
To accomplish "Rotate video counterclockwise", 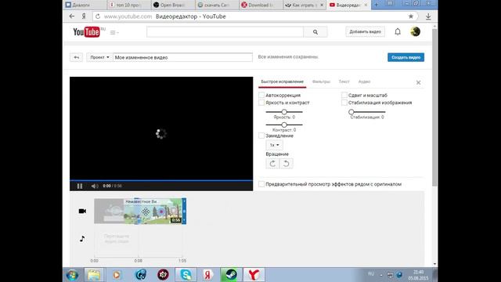I will 287,164.
